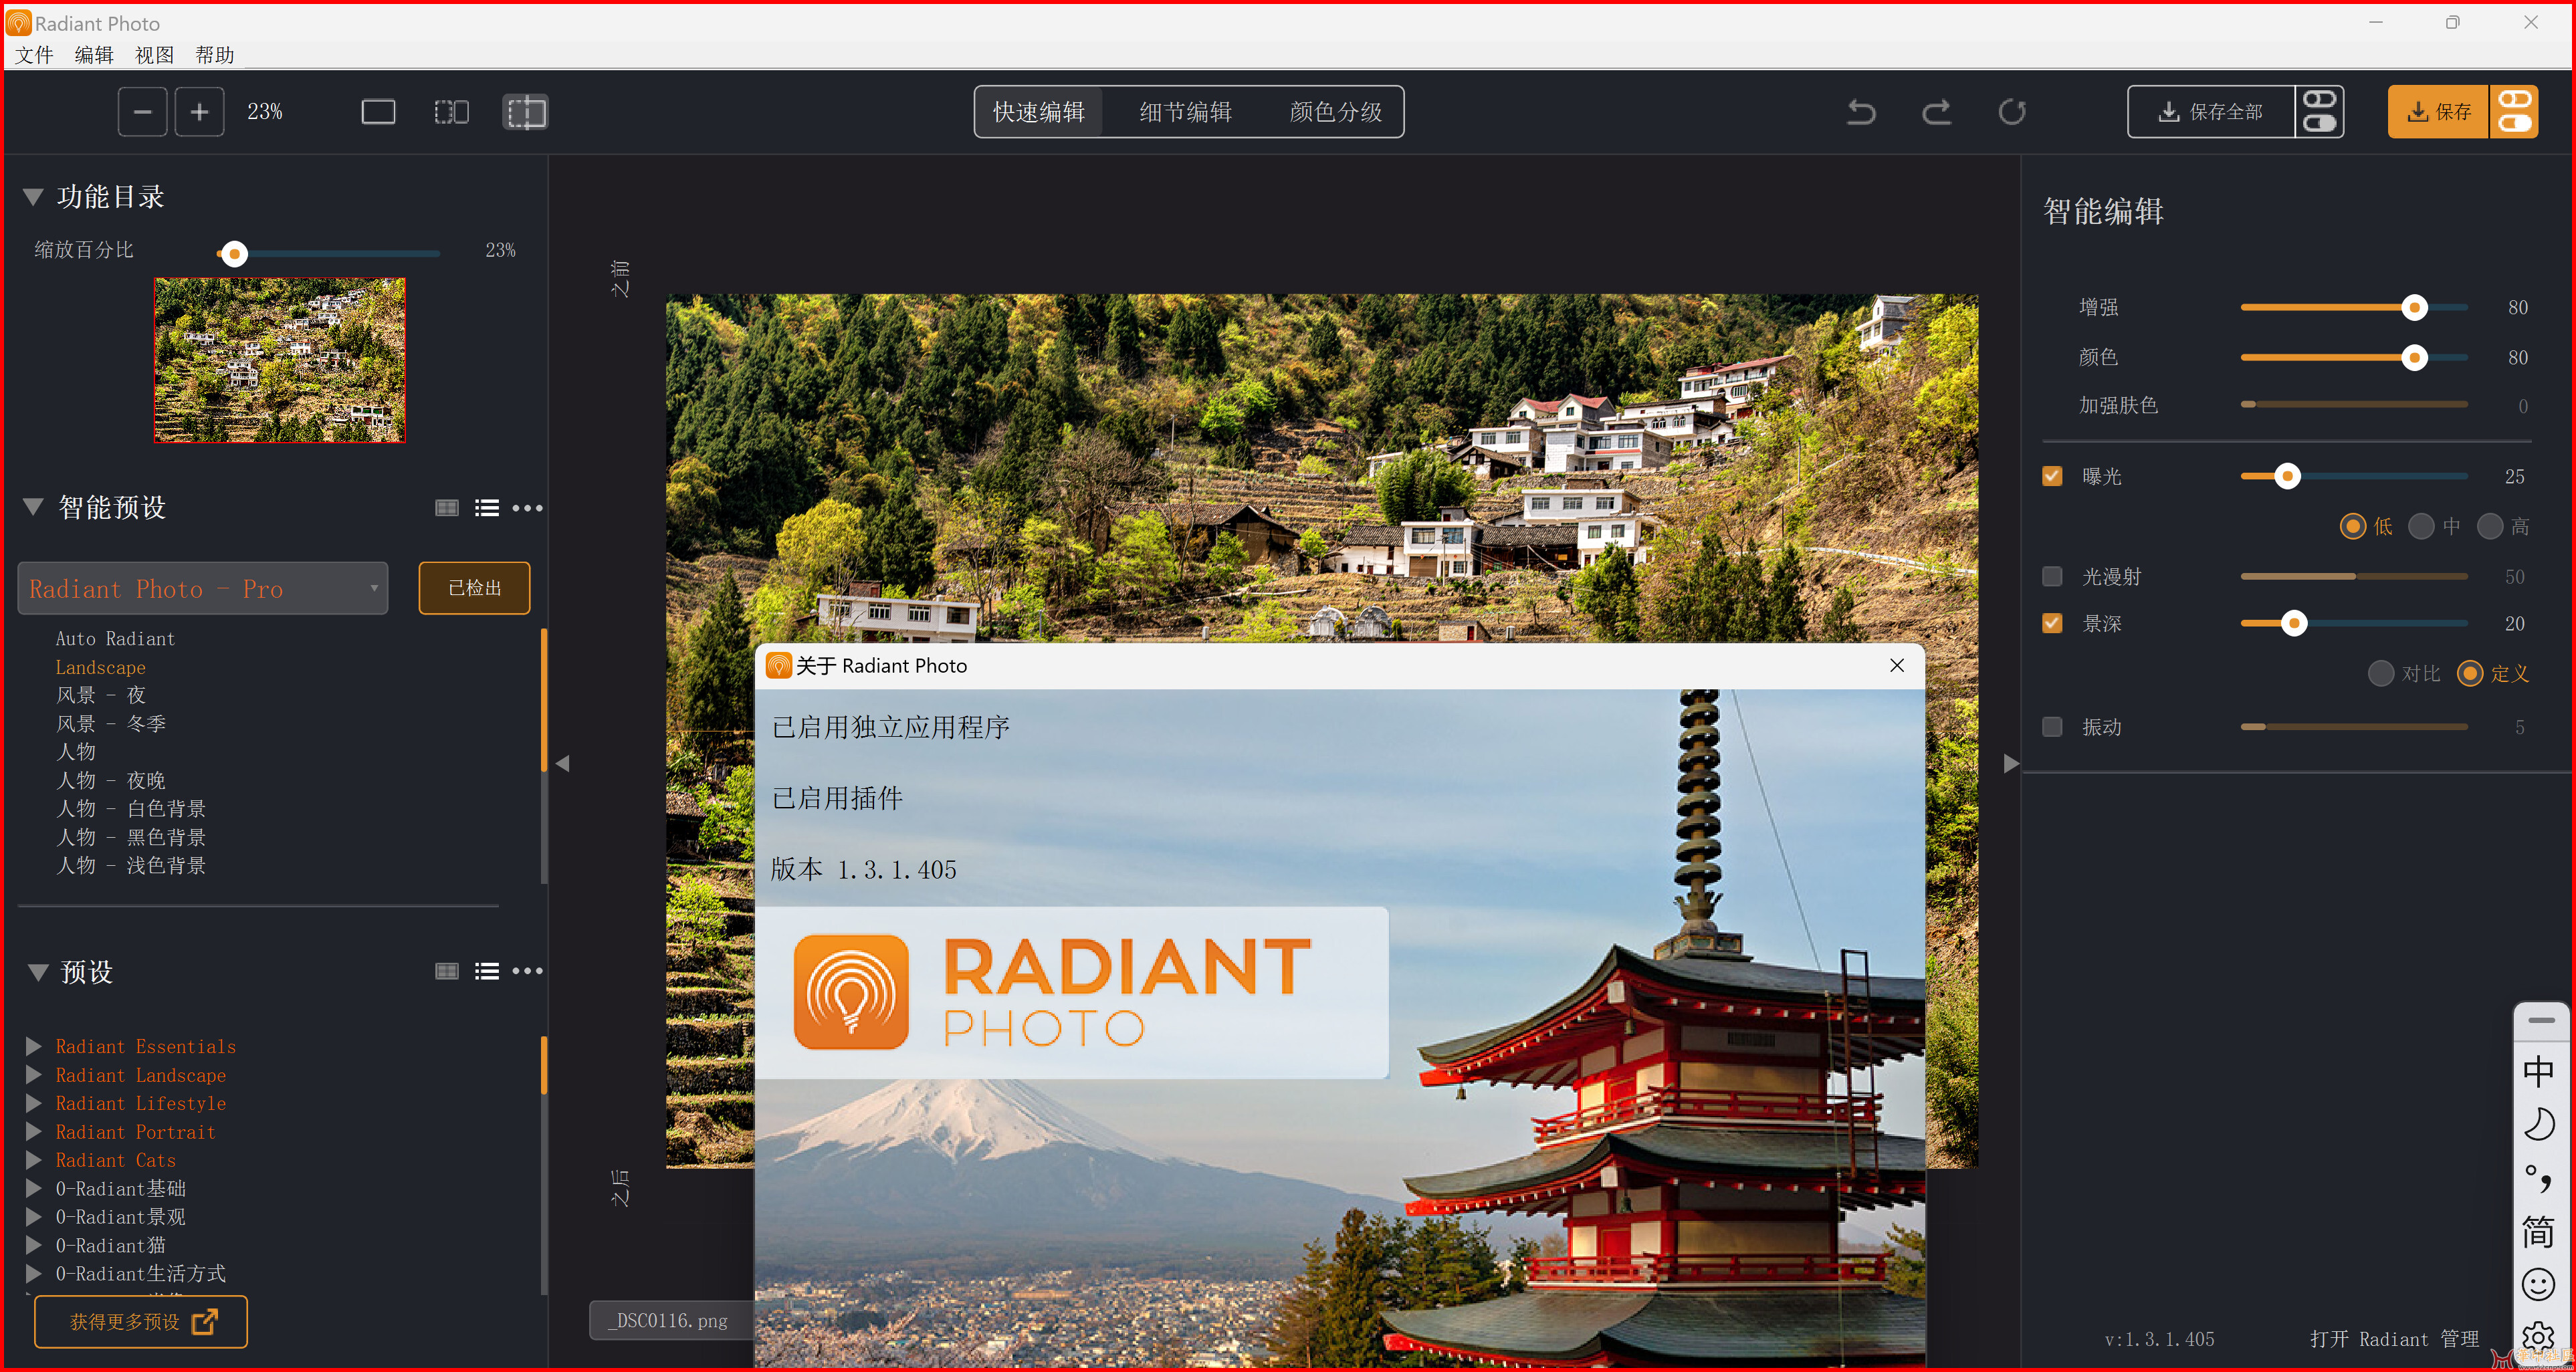
Task: Click IME simplified 简 icon
Action: (2538, 1231)
